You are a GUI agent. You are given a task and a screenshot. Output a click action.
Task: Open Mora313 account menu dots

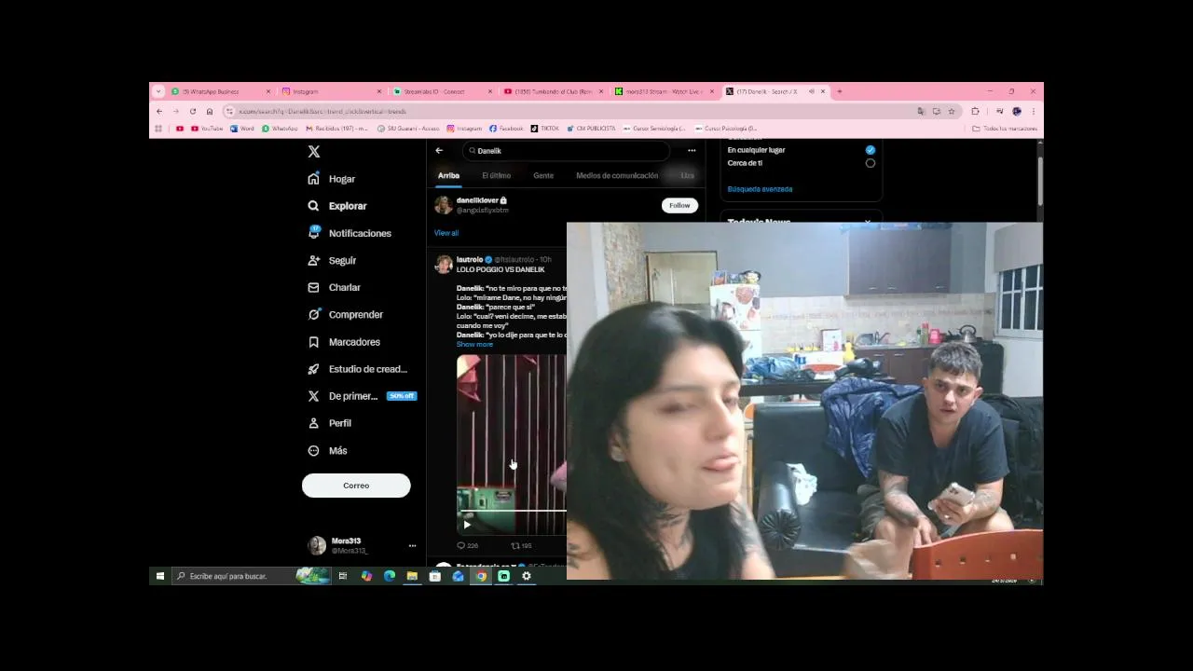point(412,546)
